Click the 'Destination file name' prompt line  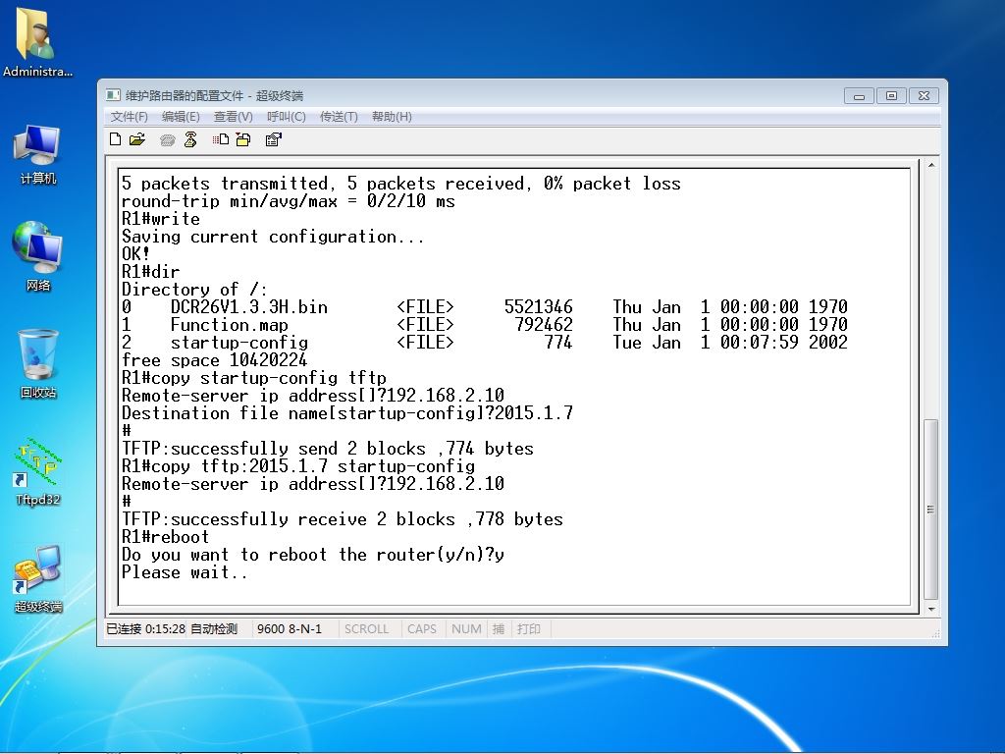tap(347, 413)
